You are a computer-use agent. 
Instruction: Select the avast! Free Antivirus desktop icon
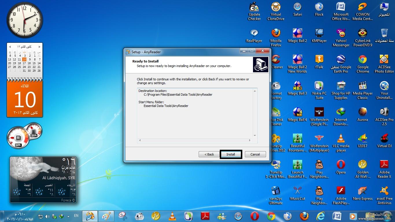point(384,196)
